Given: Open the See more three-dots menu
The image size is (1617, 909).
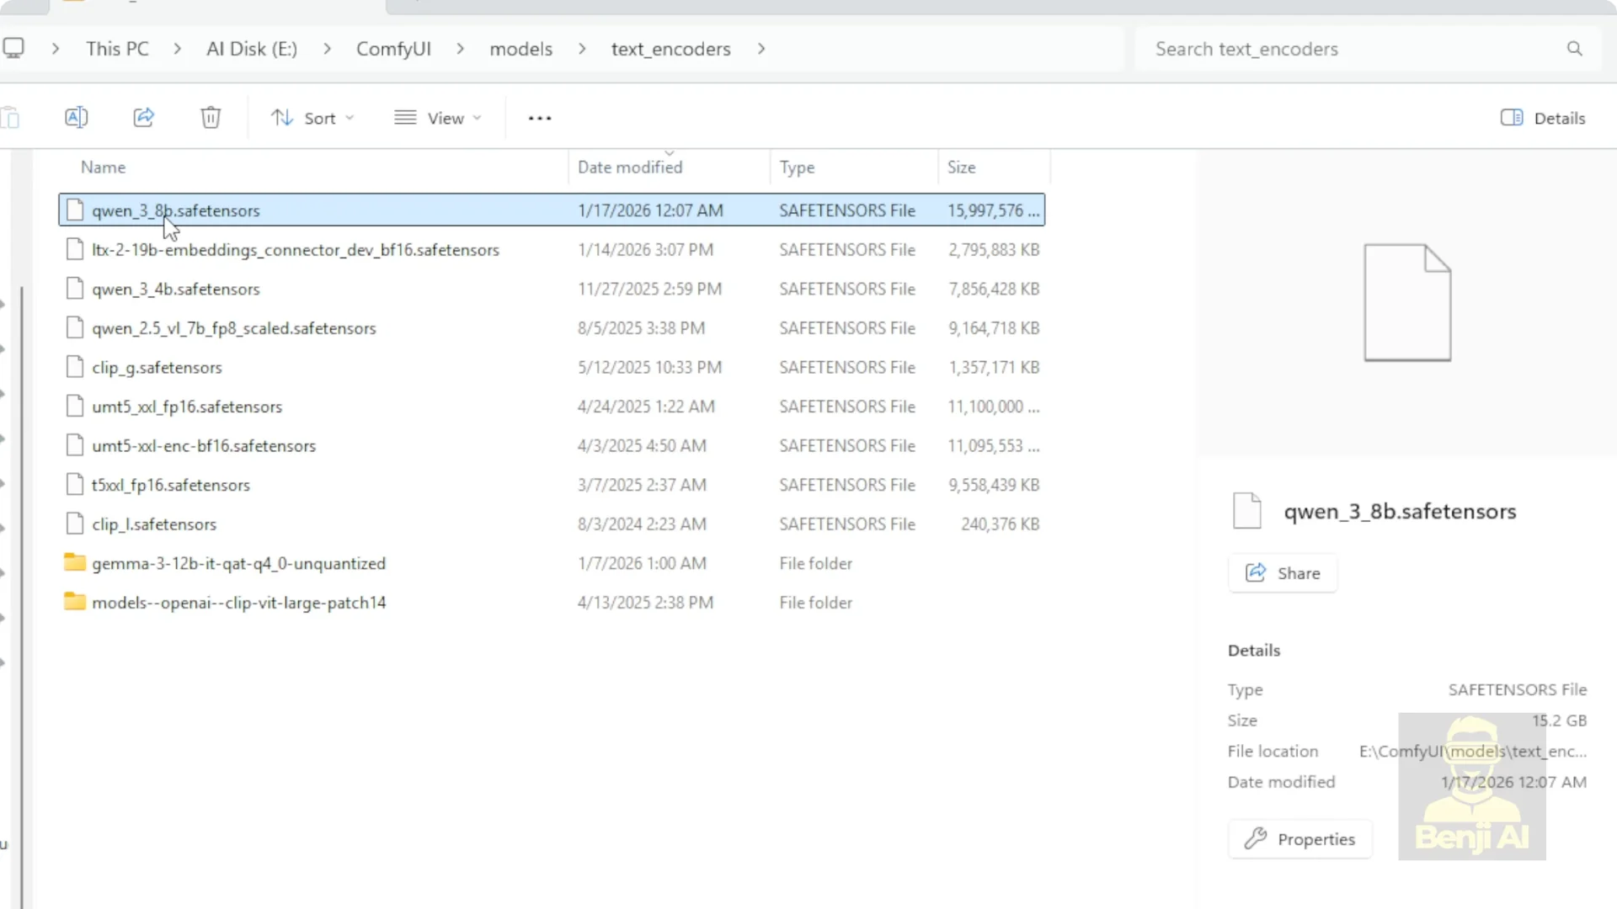Looking at the screenshot, I should coord(539,118).
